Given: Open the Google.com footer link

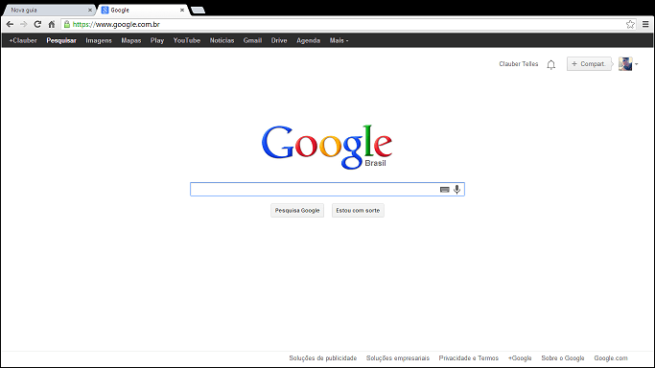Looking at the screenshot, I should coord(611,358).
